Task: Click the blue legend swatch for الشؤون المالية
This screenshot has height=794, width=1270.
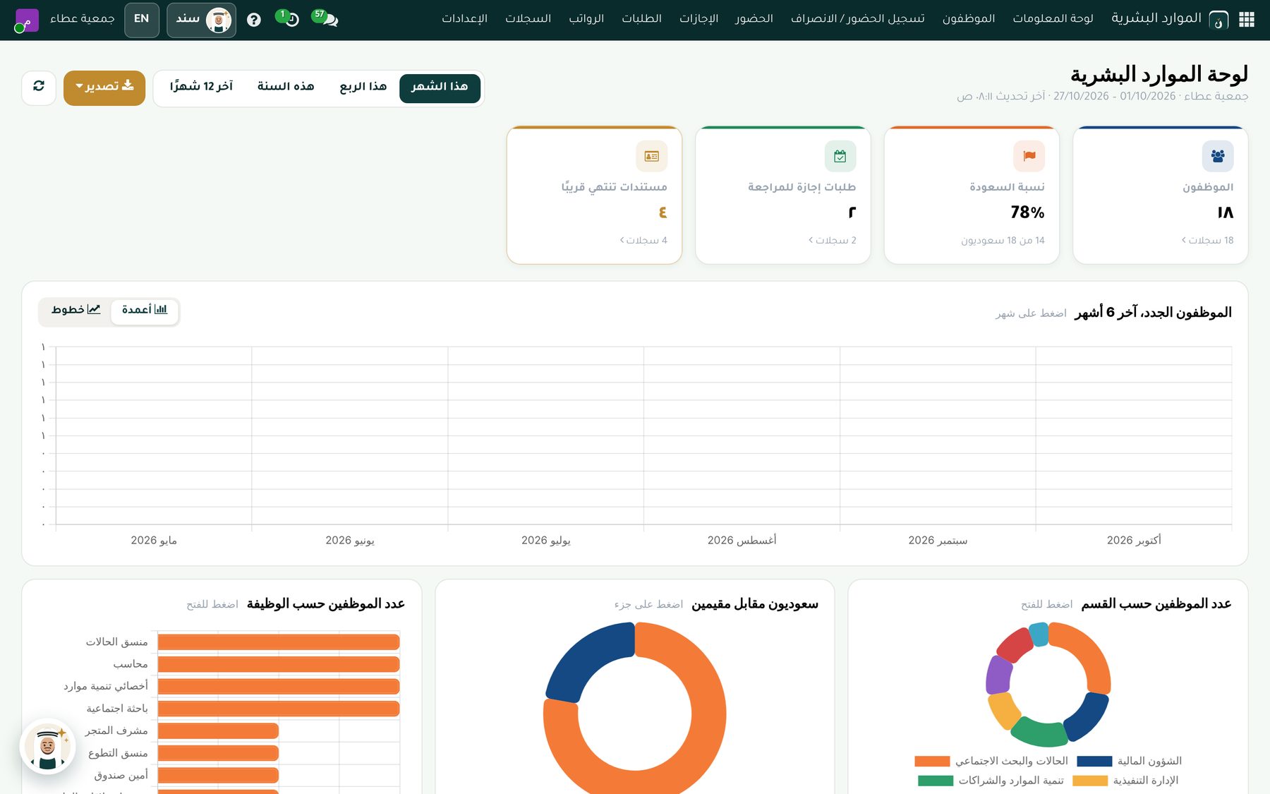Action: click(x=1094, y=762)
